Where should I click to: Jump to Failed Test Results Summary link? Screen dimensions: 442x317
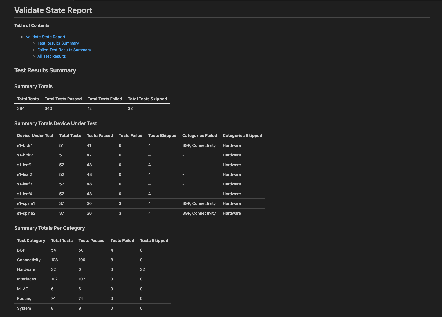[64, 50]
